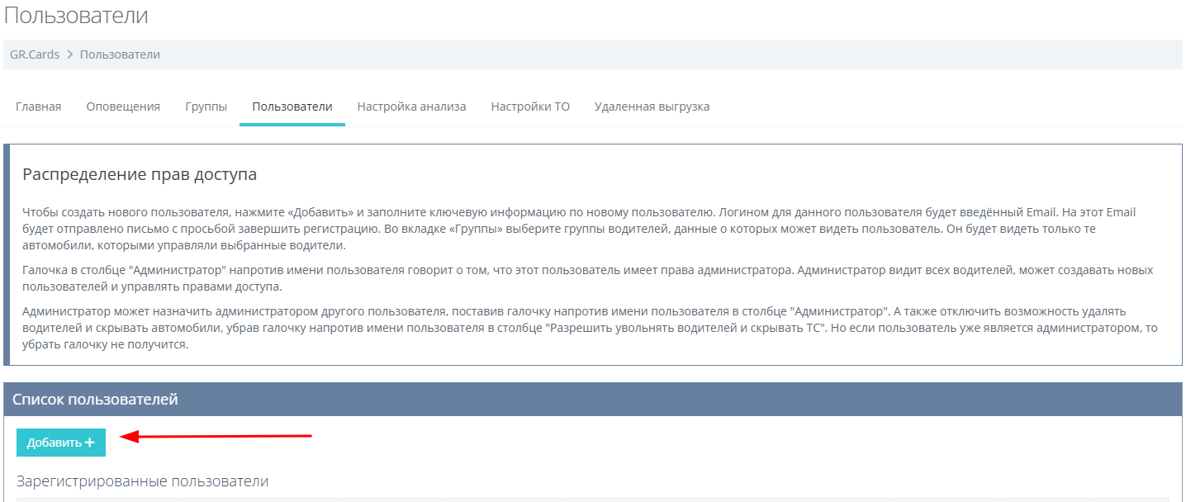Open the Настройки ТО tab

[x=530, y=107]
